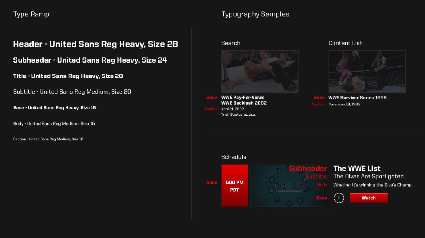Select the Title Size 20 type line
The width and height of the screenshot is (425, 238).
pyautogui.click(x=68, y=76)
